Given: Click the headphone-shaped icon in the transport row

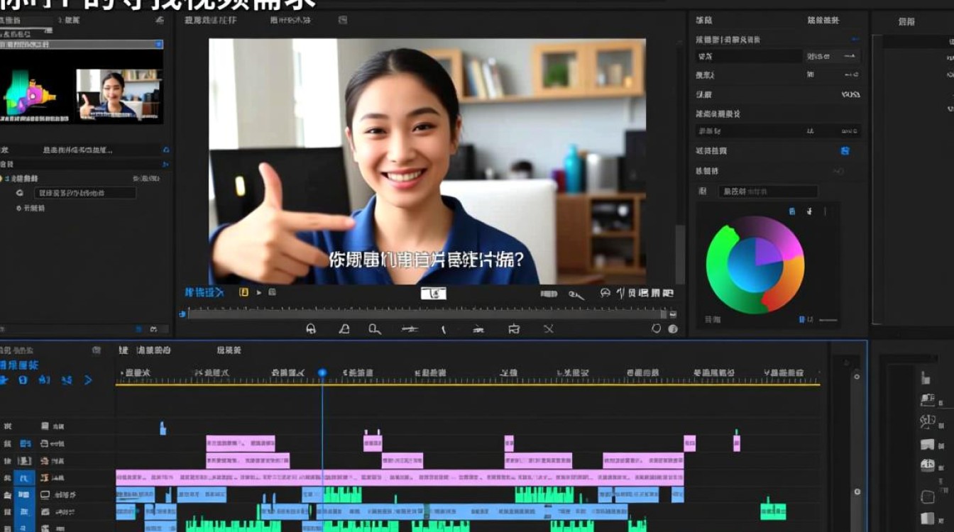Looking at the screenshot, I should [310, 329].
